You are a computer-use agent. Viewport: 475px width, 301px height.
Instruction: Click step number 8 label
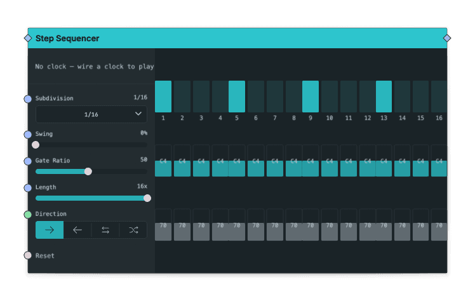pos(294,117)
